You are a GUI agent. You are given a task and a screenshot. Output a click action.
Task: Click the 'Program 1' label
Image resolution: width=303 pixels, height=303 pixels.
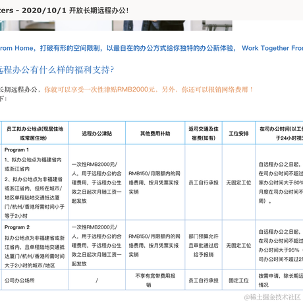(16, 150)
